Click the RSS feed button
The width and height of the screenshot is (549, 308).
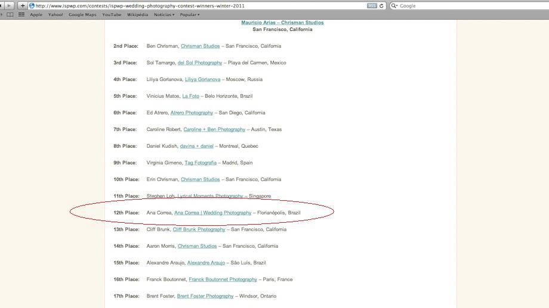click(x=372, y=5)
